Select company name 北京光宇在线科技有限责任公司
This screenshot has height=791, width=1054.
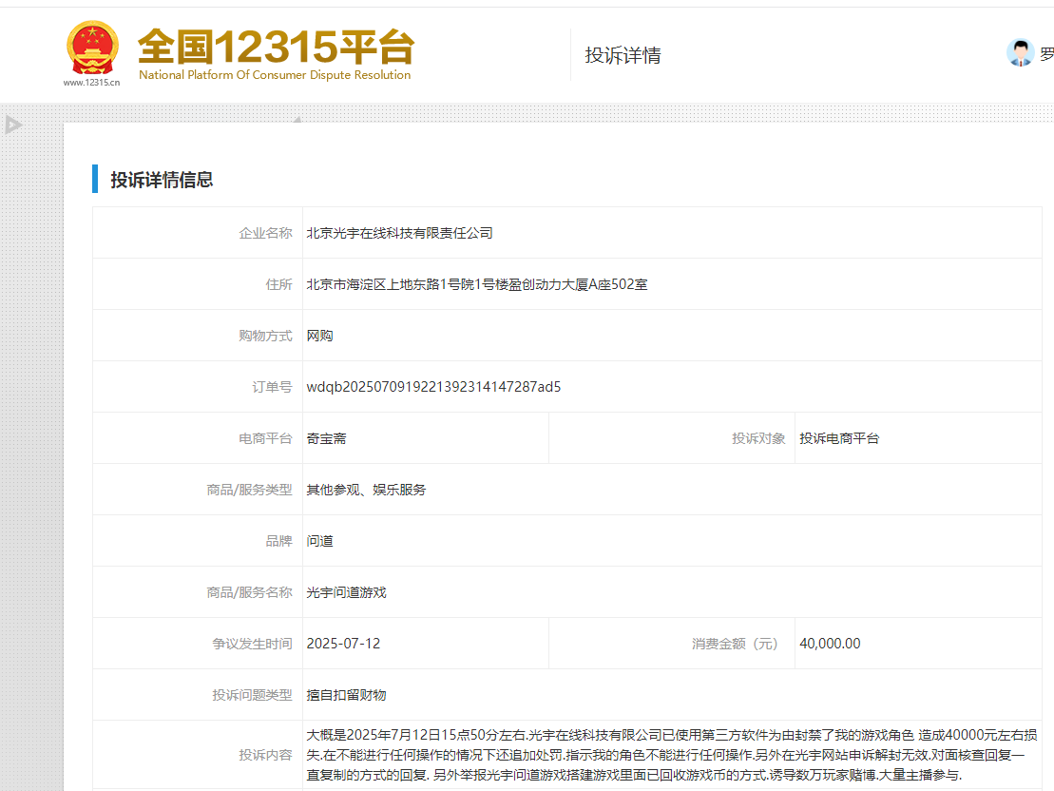(400, 233)
